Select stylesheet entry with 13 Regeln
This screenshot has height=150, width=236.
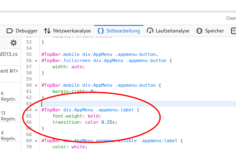[x=10, y=112]
